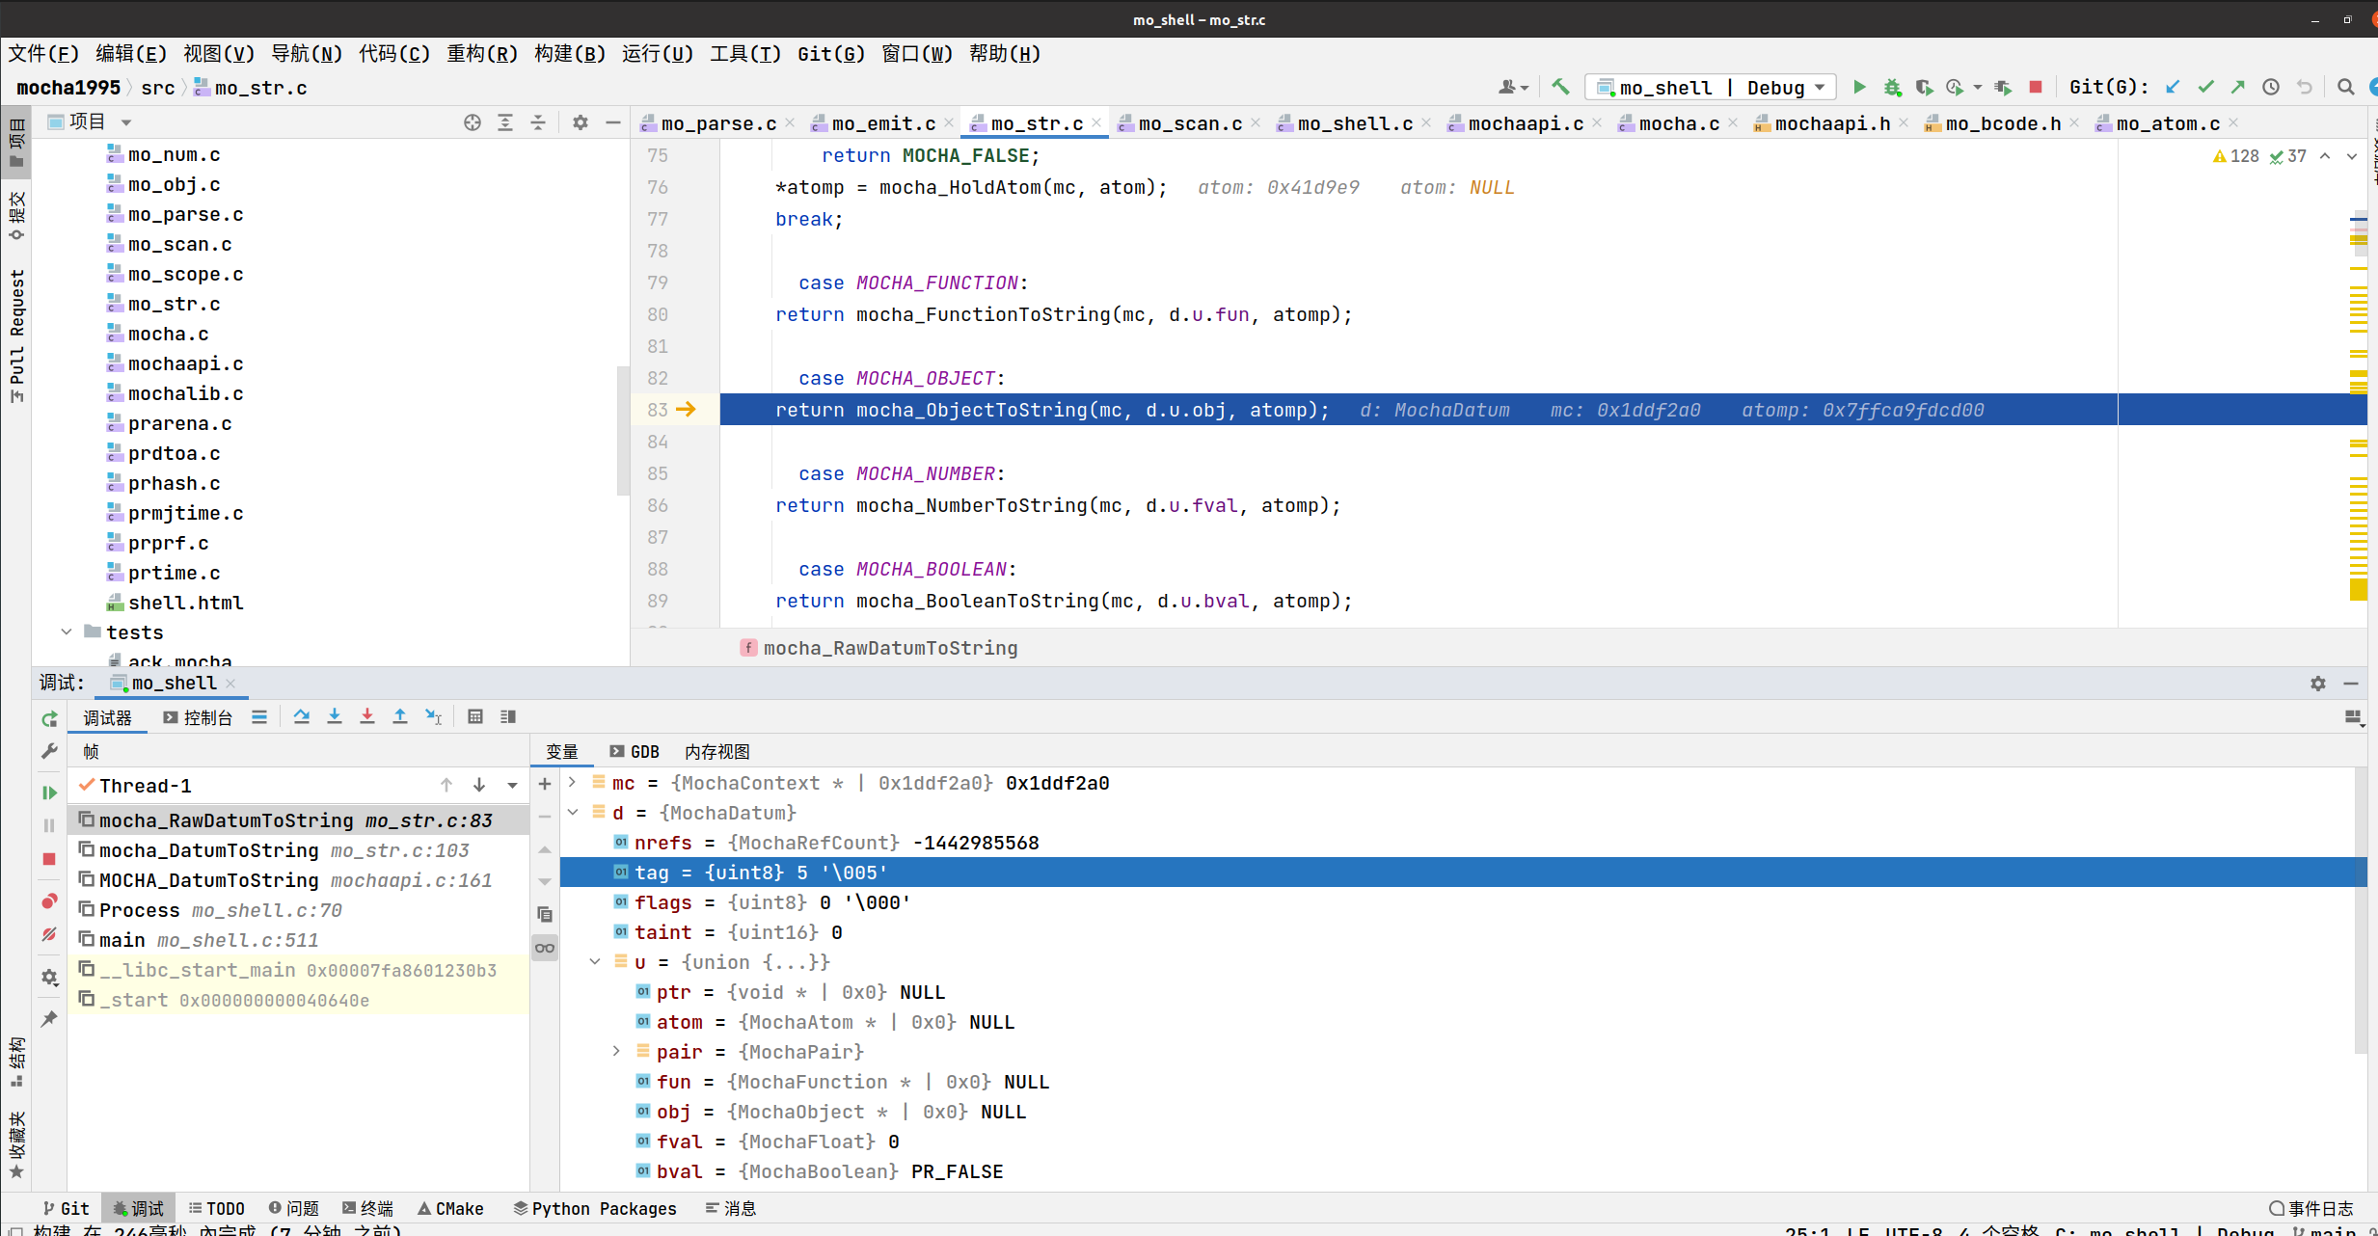Click Git commit checkmark icon
The width and height of the screenshot is (2378, 1236).
point(2205,87)
